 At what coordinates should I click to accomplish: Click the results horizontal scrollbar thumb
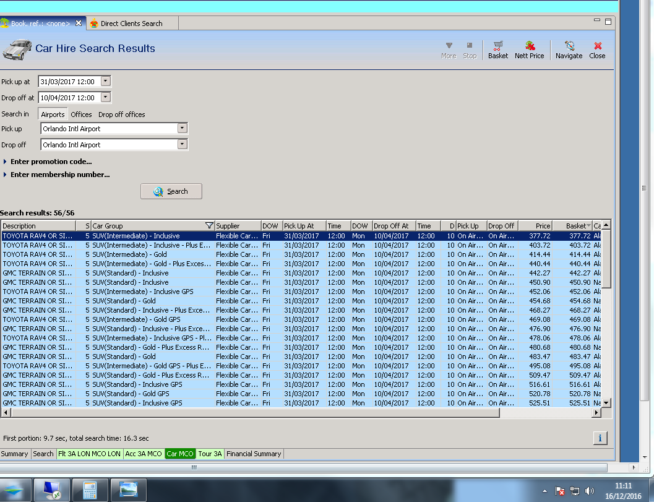(255, 413)
